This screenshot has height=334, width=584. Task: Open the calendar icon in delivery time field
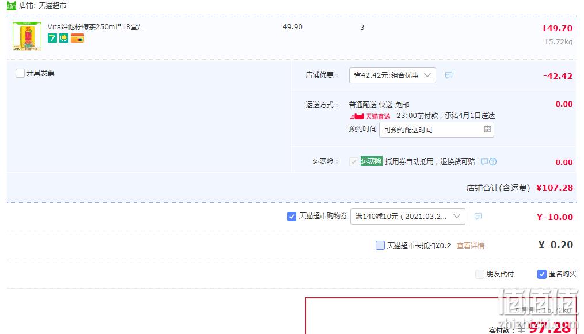tap(487, 129)
